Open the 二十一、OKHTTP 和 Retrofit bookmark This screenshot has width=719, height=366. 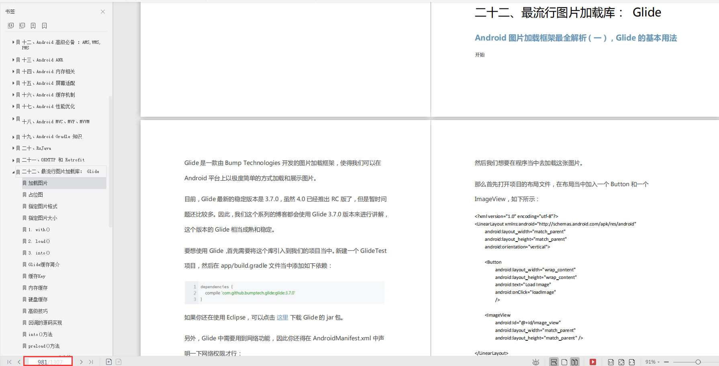[x=53, y=160]
